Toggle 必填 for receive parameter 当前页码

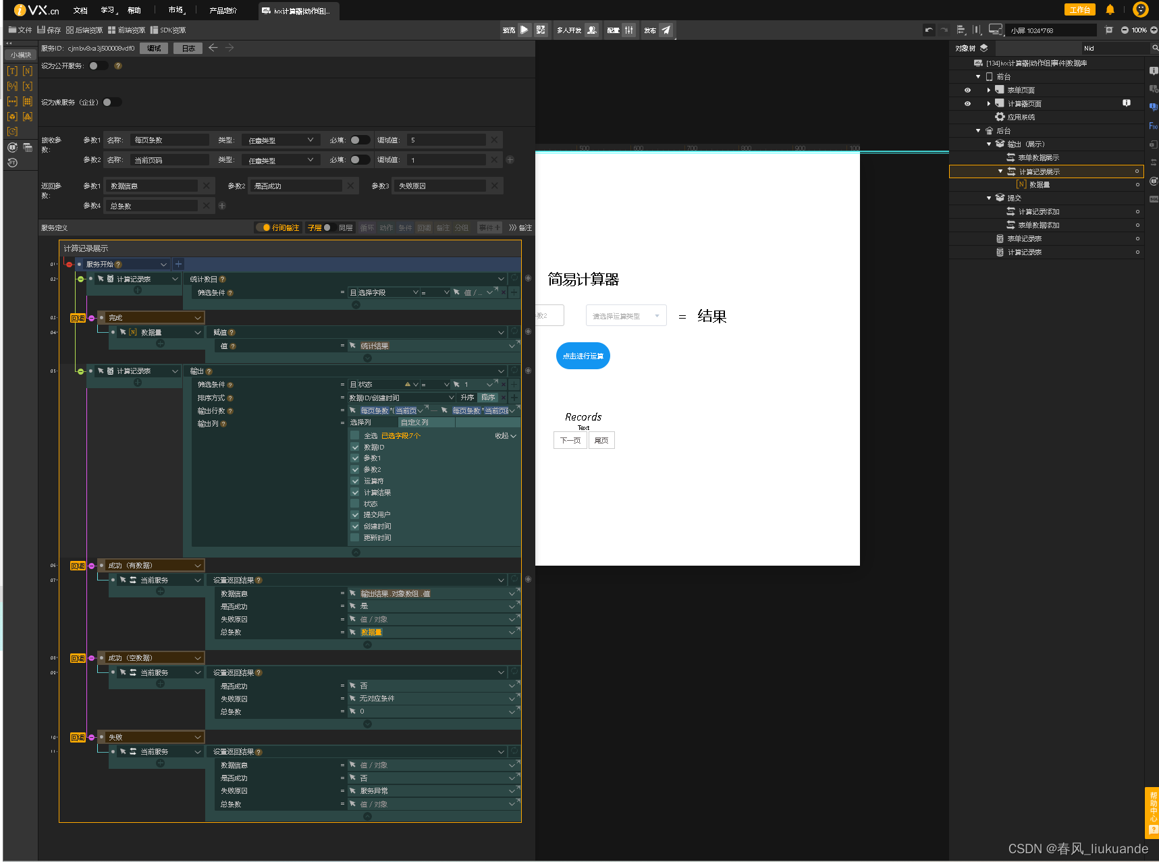point(360,160)
